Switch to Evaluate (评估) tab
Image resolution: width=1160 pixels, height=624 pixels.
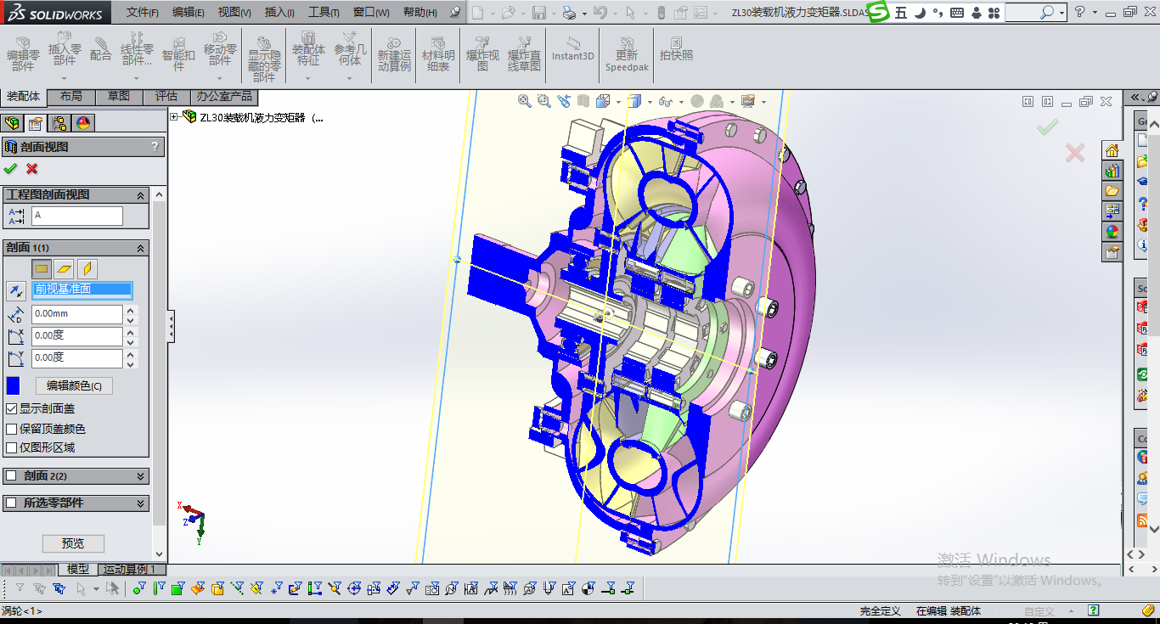(x=166, y=96)
